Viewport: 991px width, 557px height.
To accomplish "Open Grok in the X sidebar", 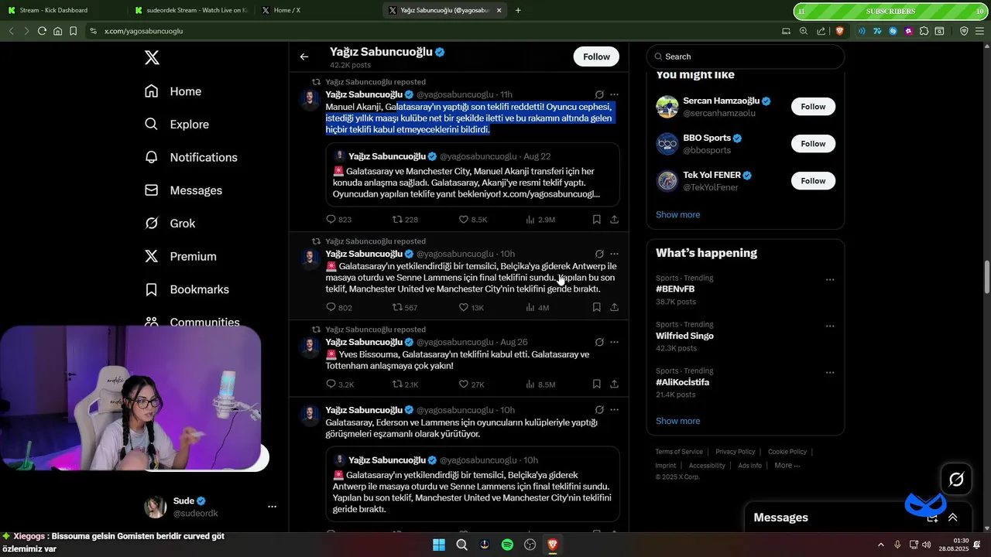I will point(170,224).
